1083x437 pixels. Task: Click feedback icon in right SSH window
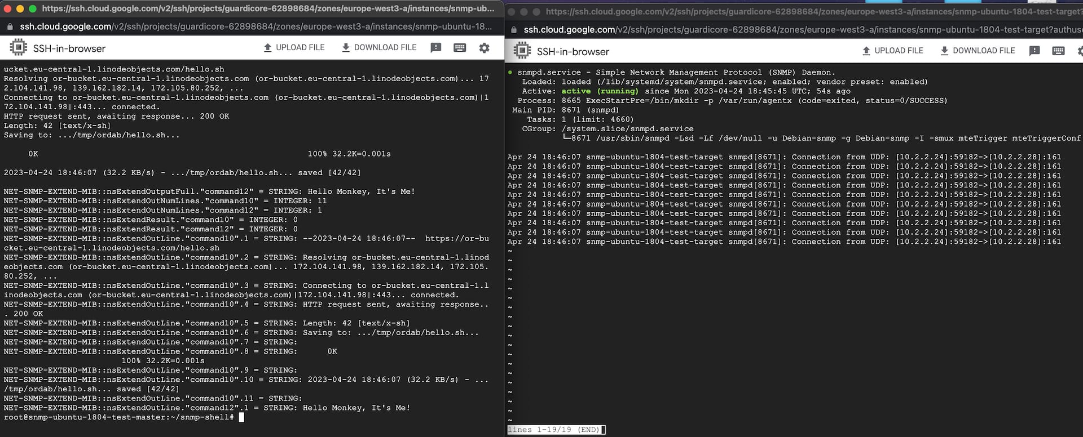coord(1034,51)
